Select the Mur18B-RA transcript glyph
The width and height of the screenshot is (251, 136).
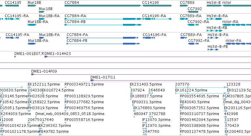(32, 25)
